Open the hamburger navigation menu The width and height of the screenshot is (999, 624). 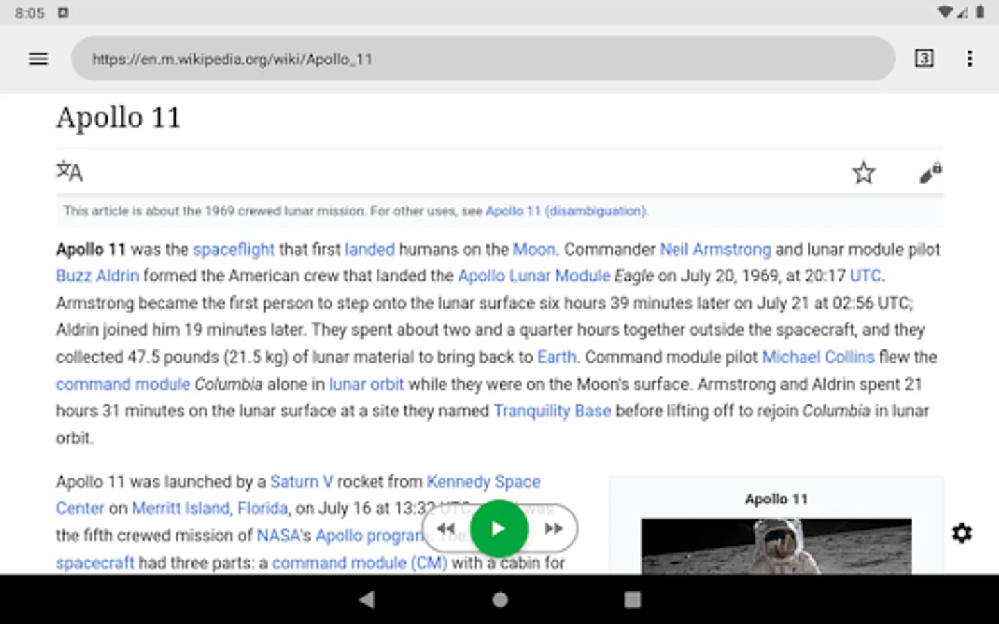[x=39, y=59]
